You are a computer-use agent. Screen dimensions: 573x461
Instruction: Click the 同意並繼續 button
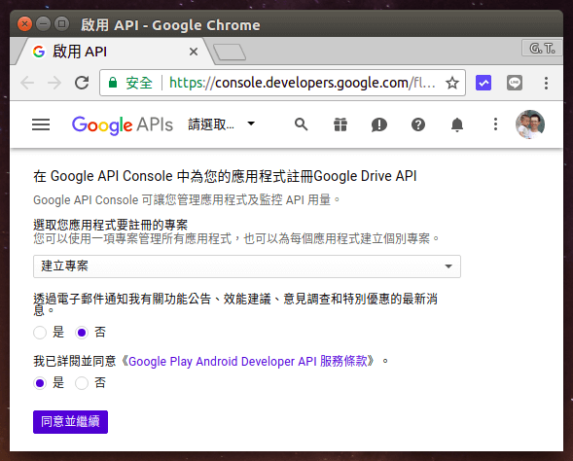pos(70,422)
